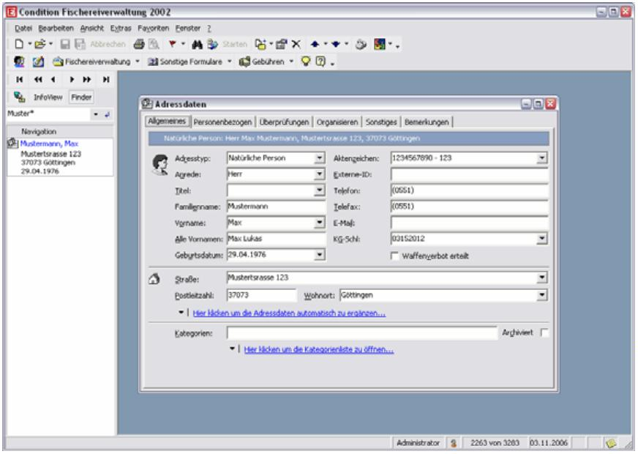Viewport: 638px width, 454px height.
Task: Click link to open the Kategorienliste
Action: point(320,350)
